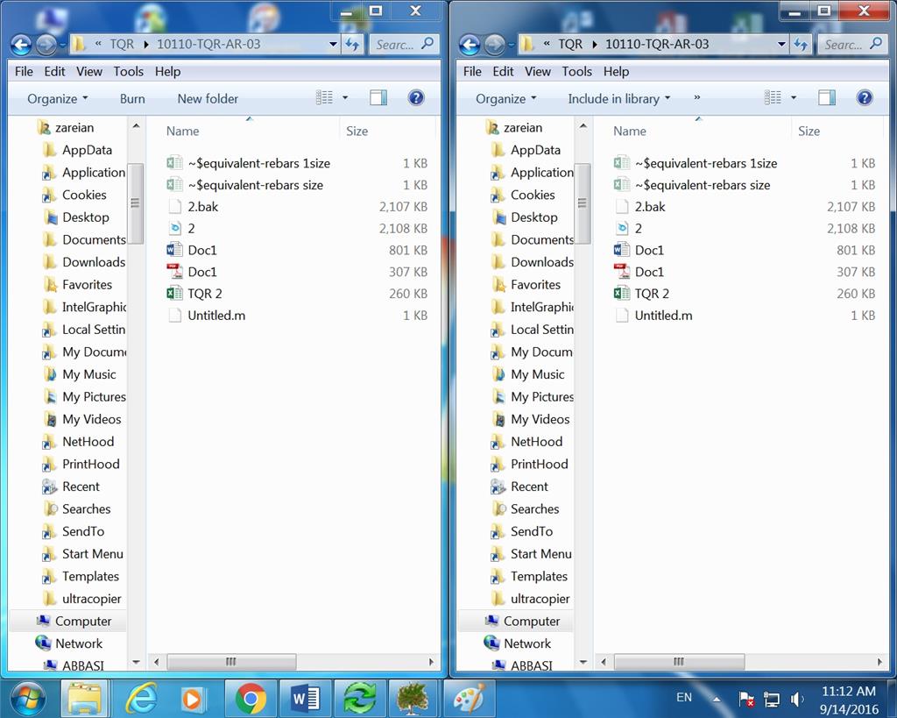Screen dimensions: 897x718
Task: Click horizontal scrollbar thumb in right file list
Action: point(679,662)
